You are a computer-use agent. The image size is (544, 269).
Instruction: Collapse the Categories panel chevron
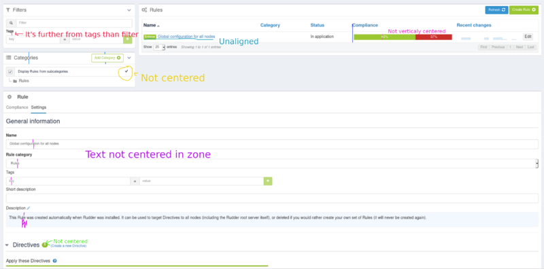[129, 58]
